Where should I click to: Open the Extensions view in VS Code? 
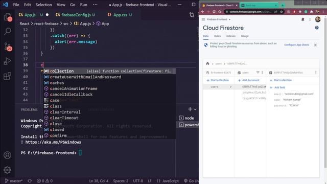[x=7, y=76]
